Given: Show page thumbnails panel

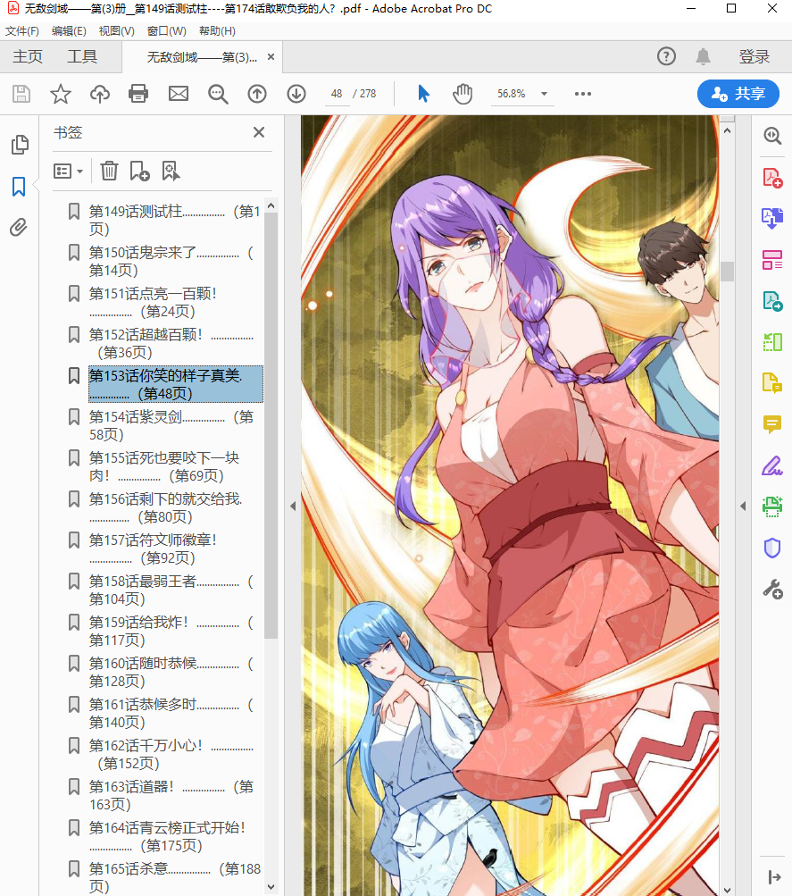Looking at the screenshot, I should 20,145.
